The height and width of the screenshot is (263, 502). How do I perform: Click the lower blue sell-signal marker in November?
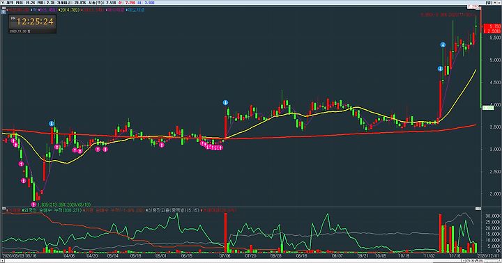pyautogui.click(x=440, y=69)
